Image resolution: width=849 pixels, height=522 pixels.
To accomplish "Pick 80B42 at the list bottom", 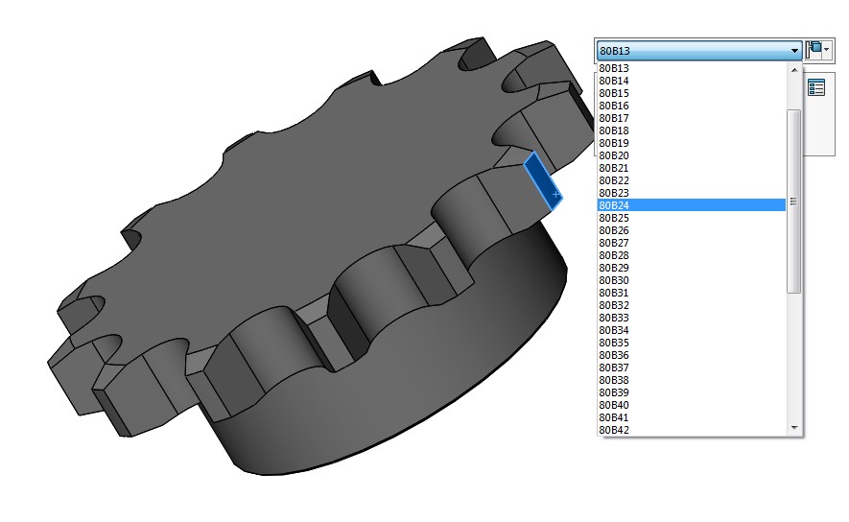I will (x=692, y=430).
